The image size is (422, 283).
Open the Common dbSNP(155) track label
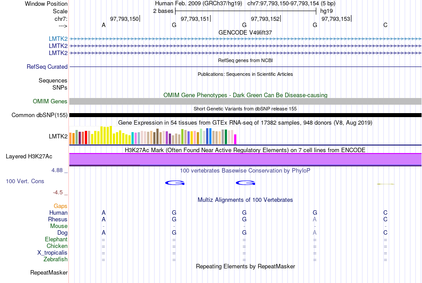click(40, 115)
